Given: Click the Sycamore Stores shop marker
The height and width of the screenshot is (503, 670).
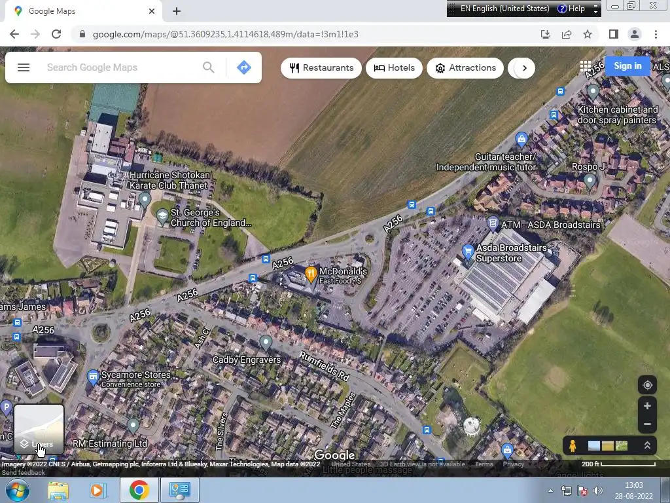Looking at the screenshot, I should click(93, 378).
